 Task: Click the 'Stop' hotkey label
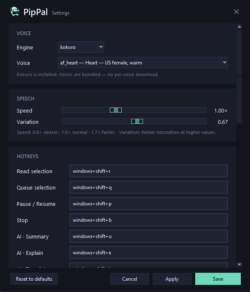point(22,220)
